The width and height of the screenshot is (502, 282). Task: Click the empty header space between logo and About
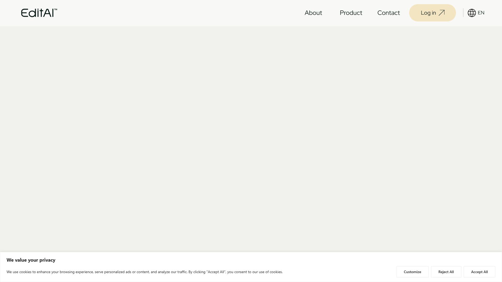click(x=180, y=13)
